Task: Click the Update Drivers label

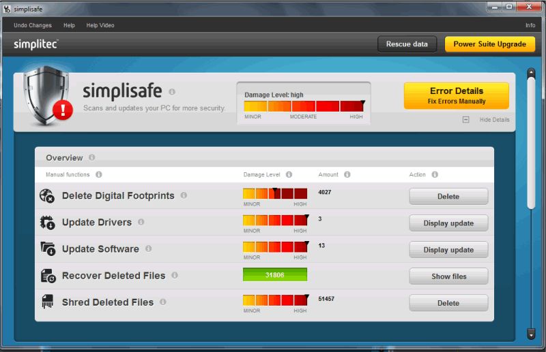Action: tap(97, 222)
